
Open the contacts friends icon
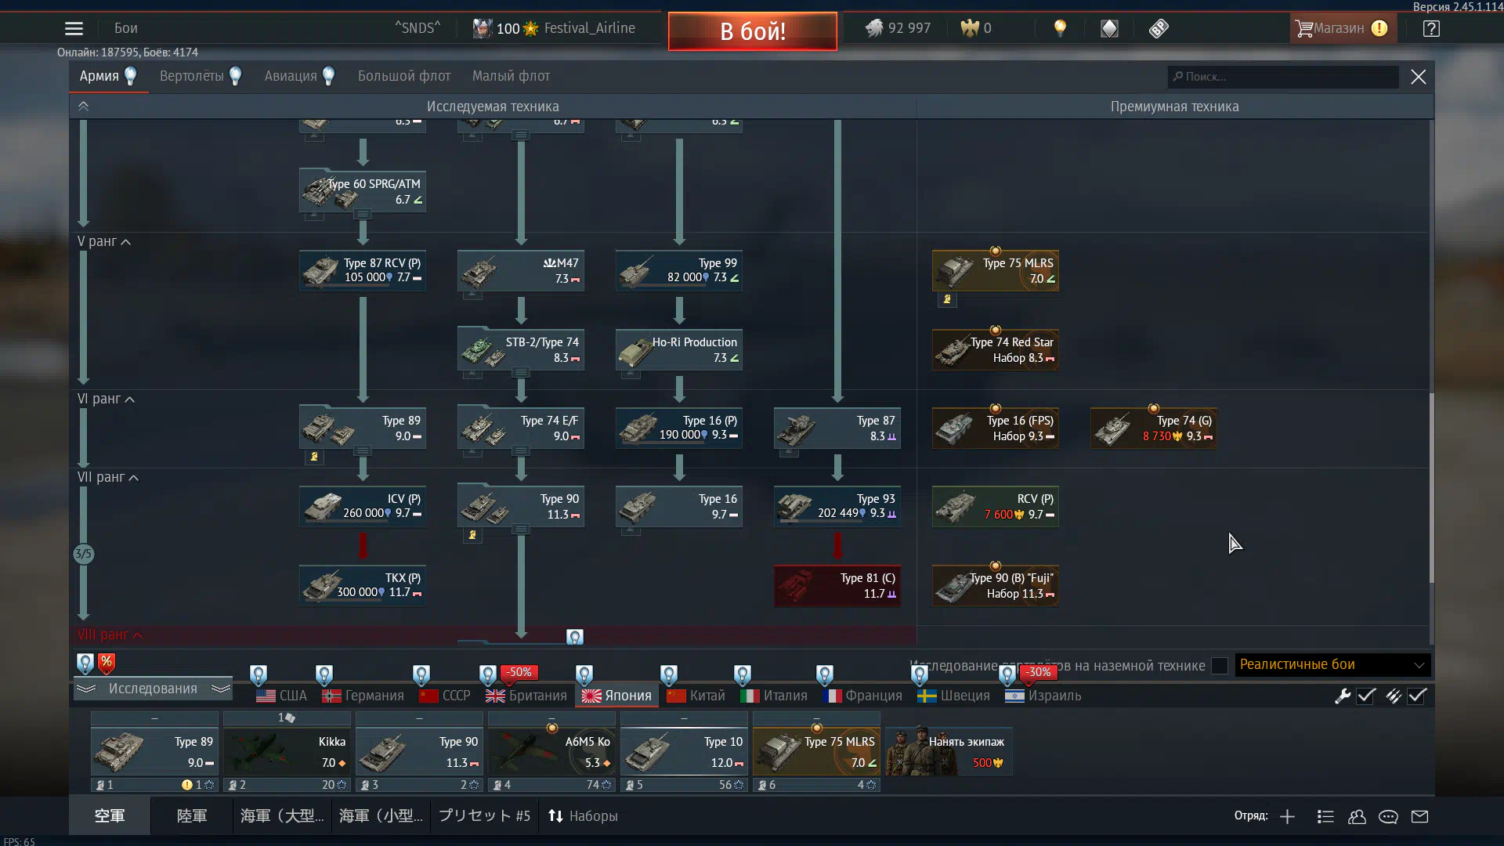1357,817
